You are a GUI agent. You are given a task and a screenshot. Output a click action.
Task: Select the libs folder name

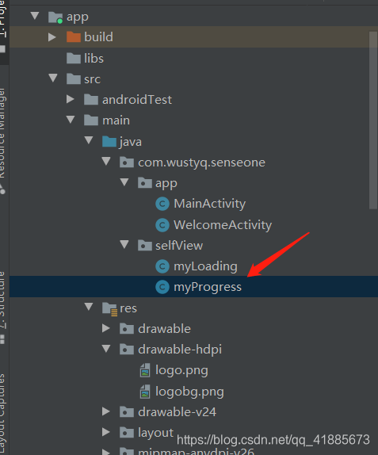94,58
